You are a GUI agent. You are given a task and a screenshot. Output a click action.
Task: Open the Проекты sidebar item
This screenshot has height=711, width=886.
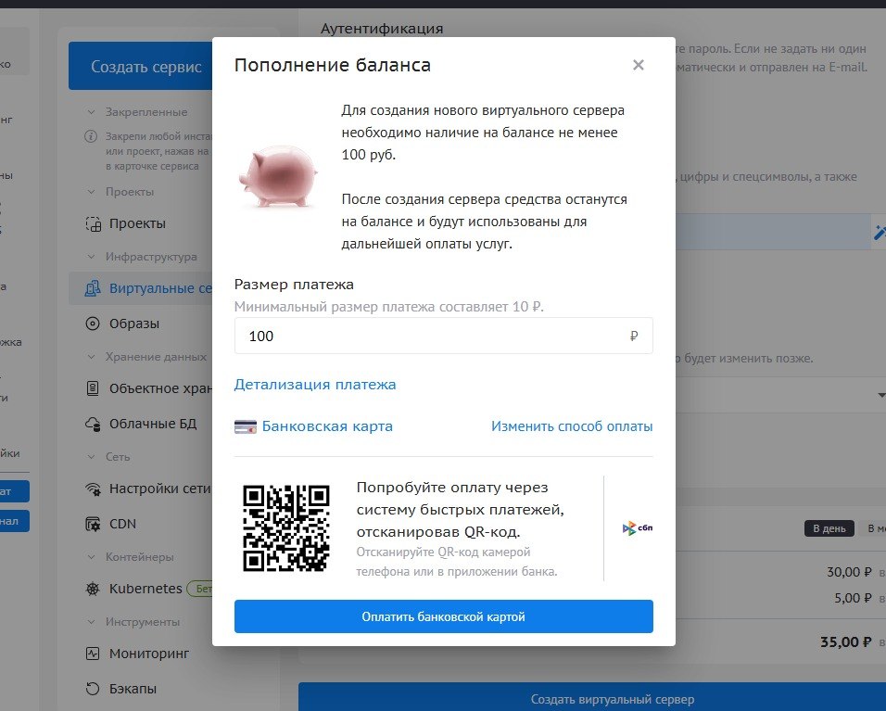(x=137, y=223)
